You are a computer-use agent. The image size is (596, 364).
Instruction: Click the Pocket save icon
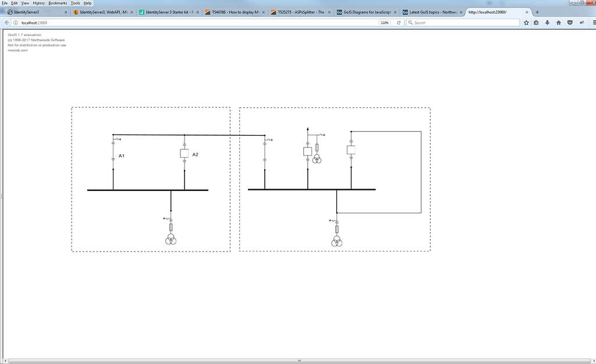[570, 23]
